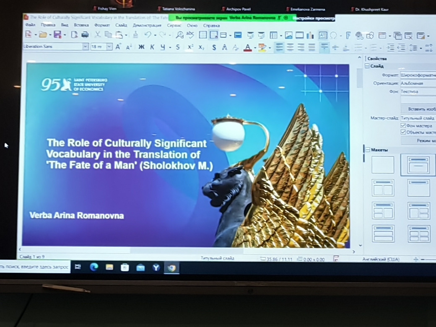Click the Undo arrow icon
Screen dimensions: 436x327
[148, 35]
